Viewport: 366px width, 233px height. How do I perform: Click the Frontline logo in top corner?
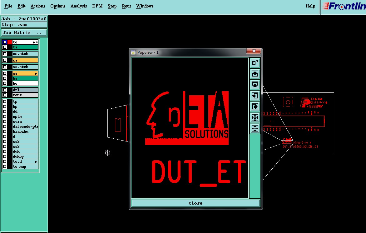(x=344, y=6)
